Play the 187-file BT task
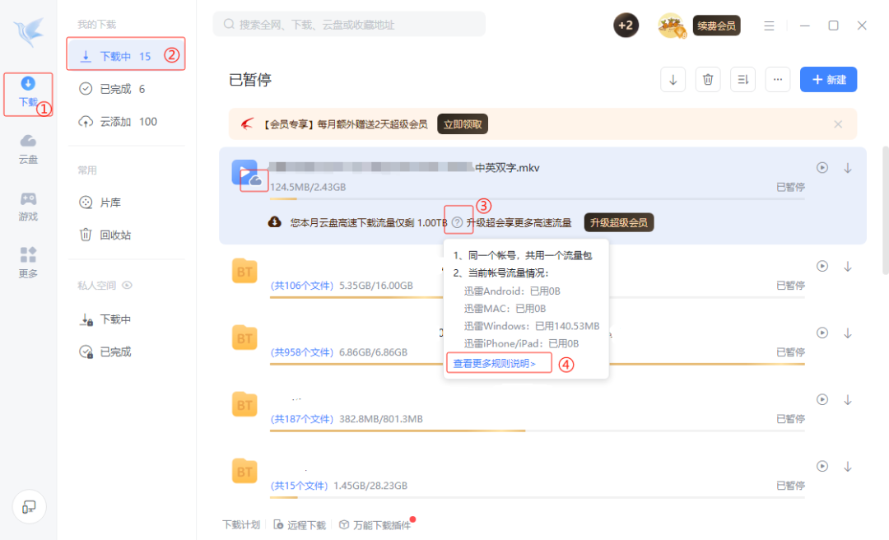889x540 pixels. pyautogui.click(x=822, y=399)
